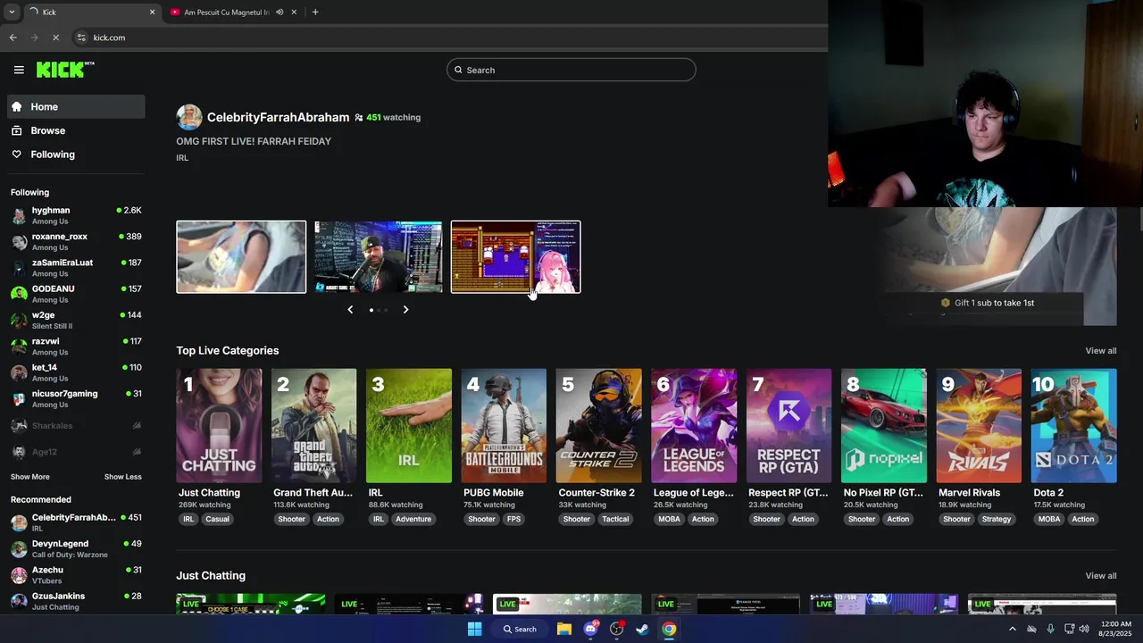Go to previous featured stream carousel arrow
The width and height of the screenshot is (1143, 643).
[350, 310]
